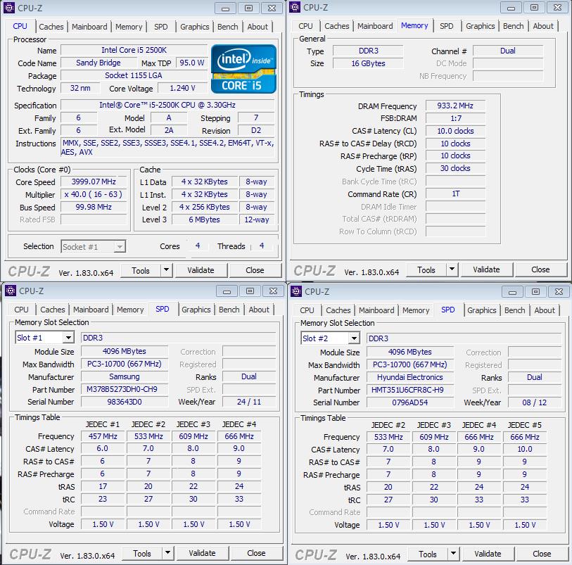Click the DRAM Frequency value 933.2 MHz
572x565 pixels.
pos(455,106)
